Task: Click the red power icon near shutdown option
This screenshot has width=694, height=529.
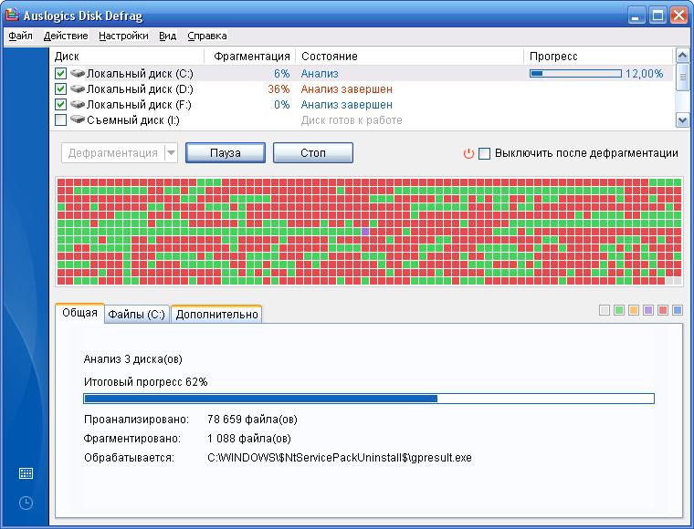Action: pos(468,153)
